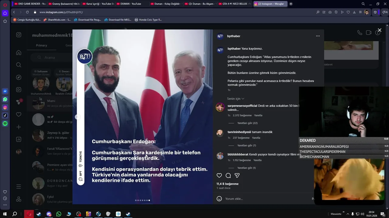Open the three-dot options menu of the post
This screenshot has height=218, width=389.
click(318, 36)
